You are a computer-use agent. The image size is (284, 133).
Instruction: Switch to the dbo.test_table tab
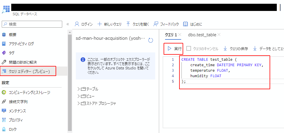pos(202,35)
